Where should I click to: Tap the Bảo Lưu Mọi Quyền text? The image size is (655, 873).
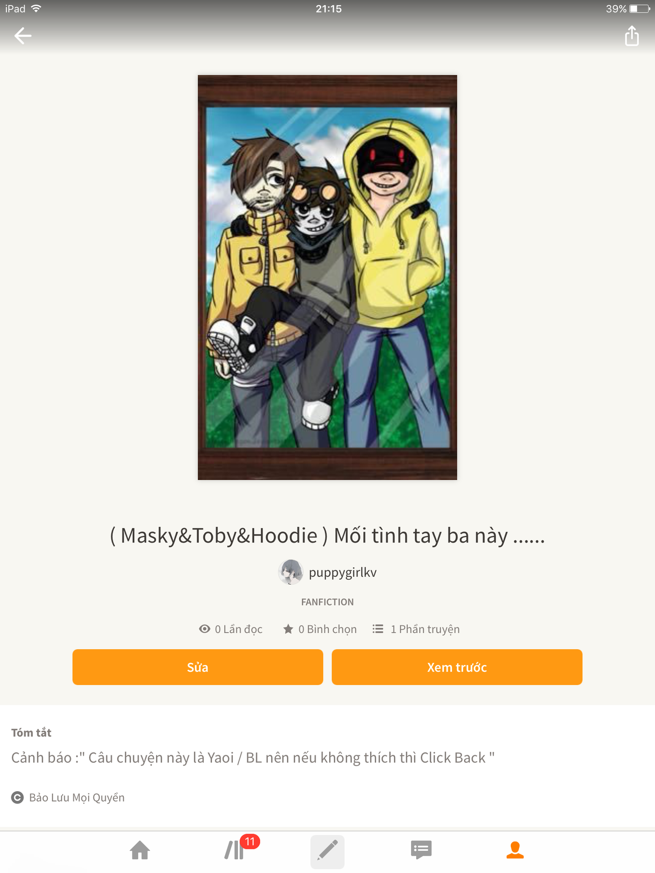(77, 798)
